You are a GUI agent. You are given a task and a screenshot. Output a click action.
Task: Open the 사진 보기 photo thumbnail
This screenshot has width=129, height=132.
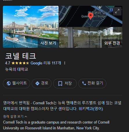(x=31, y=27)
